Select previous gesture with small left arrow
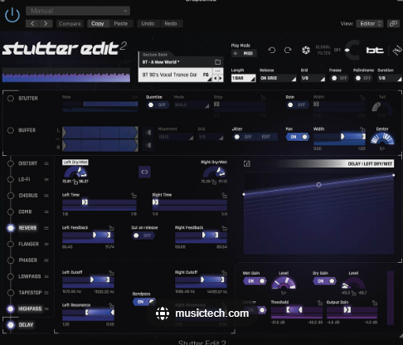 [x=216, y=79]
